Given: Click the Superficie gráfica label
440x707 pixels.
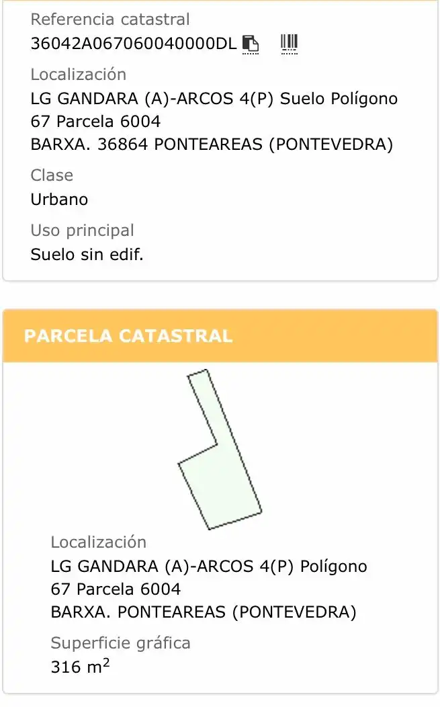Looking at the screenshot, I should pyautogui.click(x=121, y=643).
